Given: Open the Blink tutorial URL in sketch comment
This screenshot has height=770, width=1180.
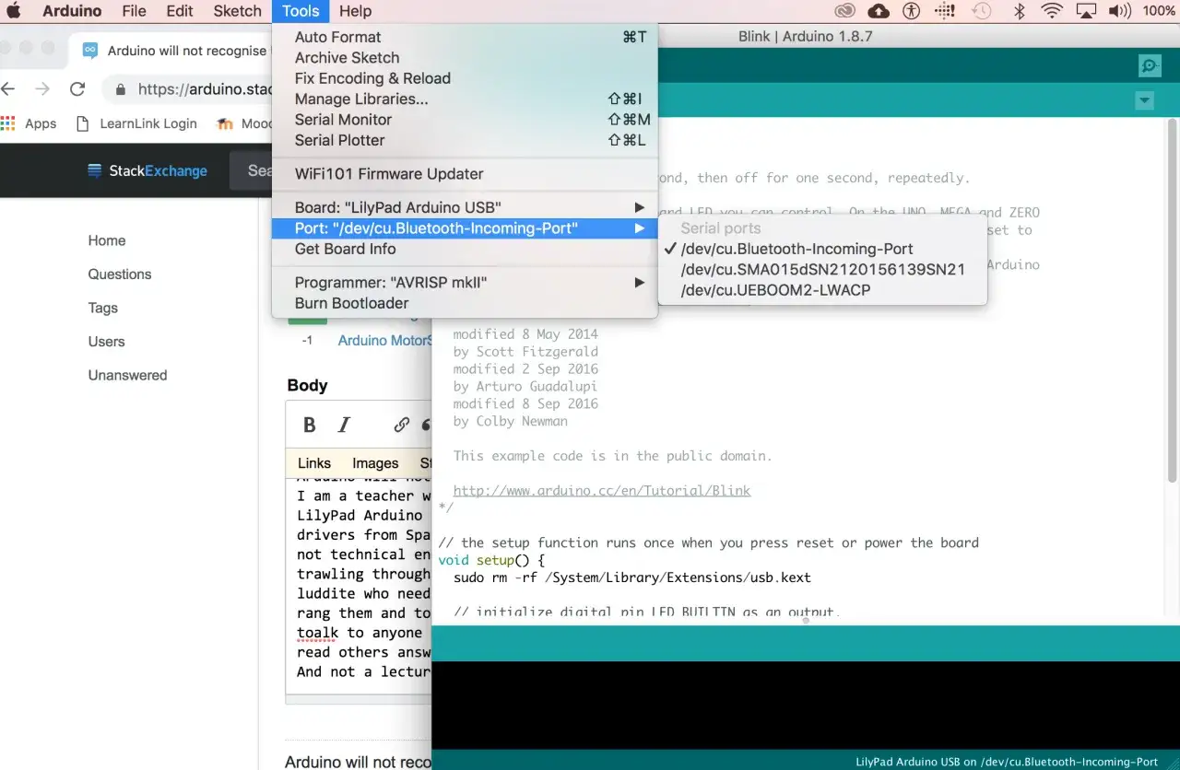Looking at the screenshot, I should (602, 491).
